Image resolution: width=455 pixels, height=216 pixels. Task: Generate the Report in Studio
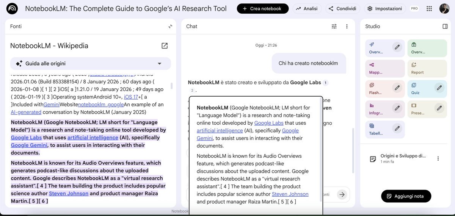tap(427, 68)
